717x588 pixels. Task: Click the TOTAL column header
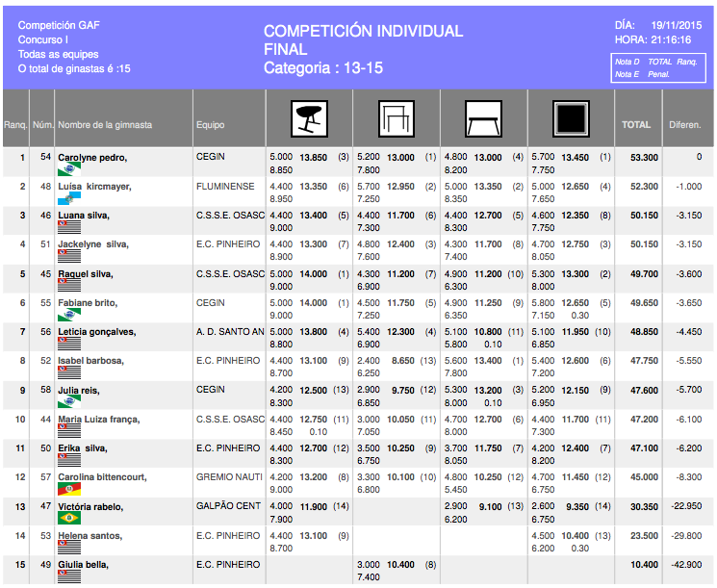636,125
